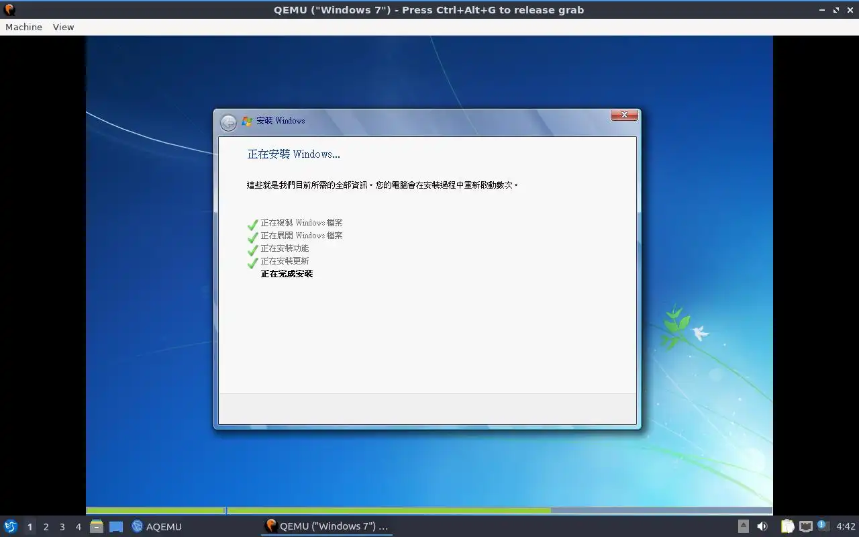The height and width of the screenshot is (537, 859).
Task: Click the step text 正在安裝更新
Action: click(285, 261)
